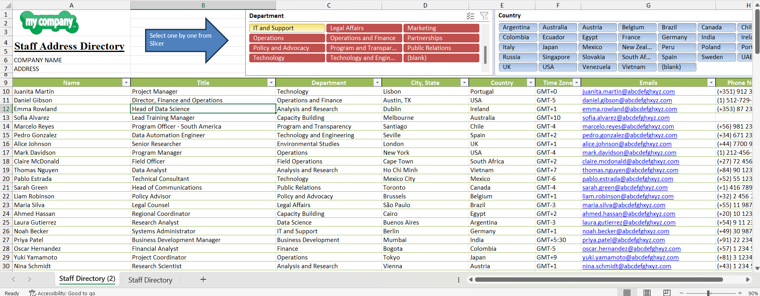Open Country column filter dropdown
Viewport: 760px width, 296px height.
(531, 83)
